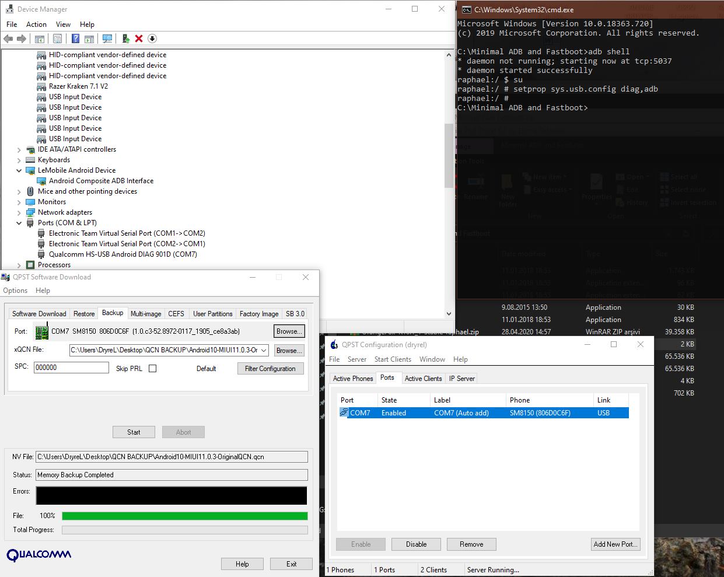
Task: Select Electronic Team Virtual Serial Port (COM2->COM1)
Action: coord(127,244)
